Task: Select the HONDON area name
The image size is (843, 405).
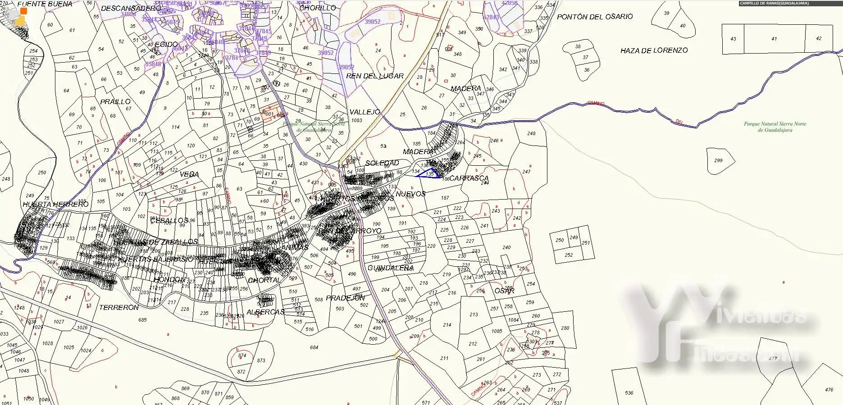Action: pyautogui.click(x=169, y=280)
